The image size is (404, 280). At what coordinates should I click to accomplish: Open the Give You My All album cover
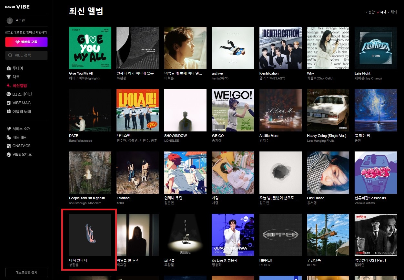(x=90, y=48)
